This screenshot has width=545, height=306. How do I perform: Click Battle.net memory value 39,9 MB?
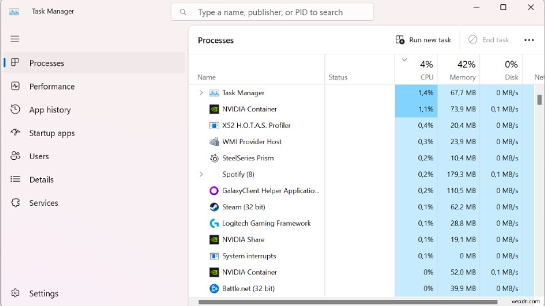tap(463, 288)
